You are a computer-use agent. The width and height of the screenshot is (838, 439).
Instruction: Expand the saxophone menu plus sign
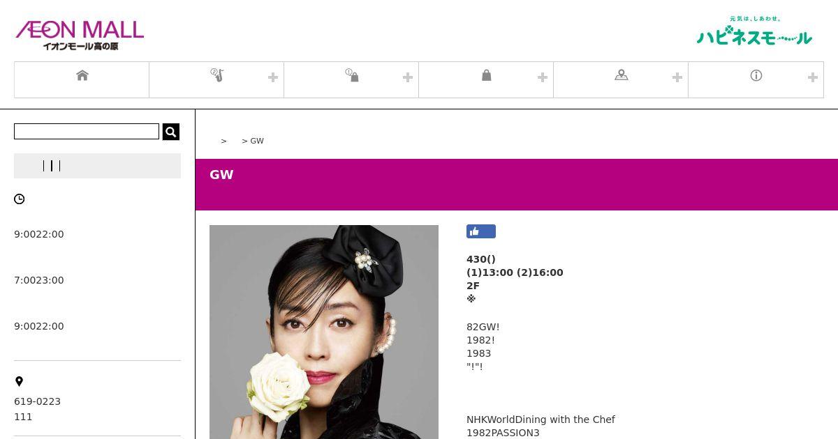[x=273, y=77]
